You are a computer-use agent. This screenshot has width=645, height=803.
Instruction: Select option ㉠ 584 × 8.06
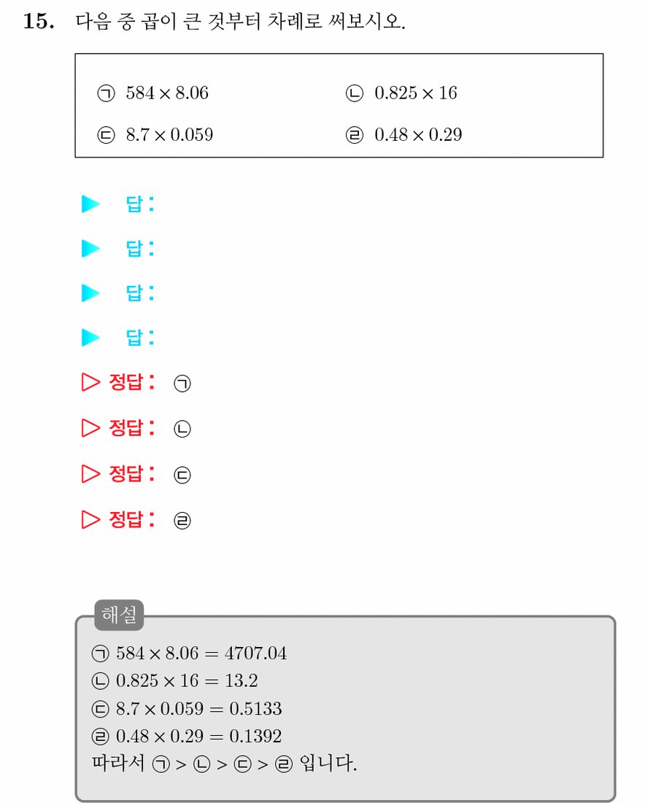(x=152, y=93)
